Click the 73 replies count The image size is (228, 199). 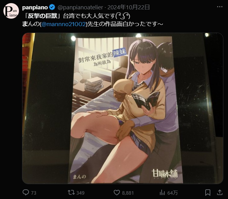pos(34,193)
